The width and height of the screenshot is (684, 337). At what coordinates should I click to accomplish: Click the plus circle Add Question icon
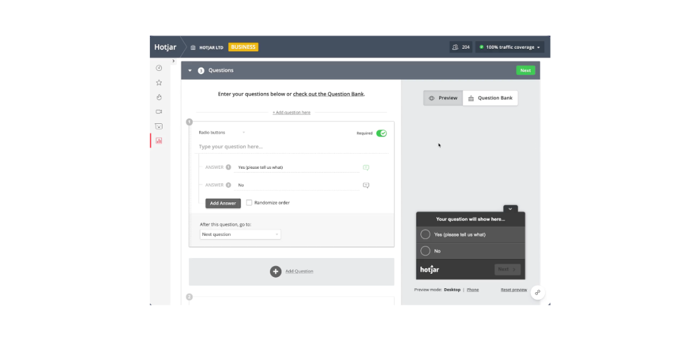pos(276,271)
